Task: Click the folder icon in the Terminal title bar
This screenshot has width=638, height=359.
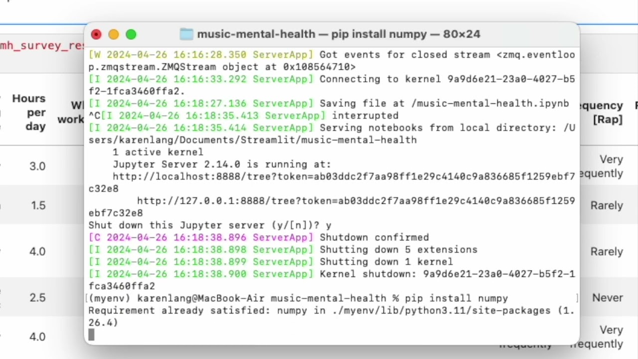Action: (186, 34)
